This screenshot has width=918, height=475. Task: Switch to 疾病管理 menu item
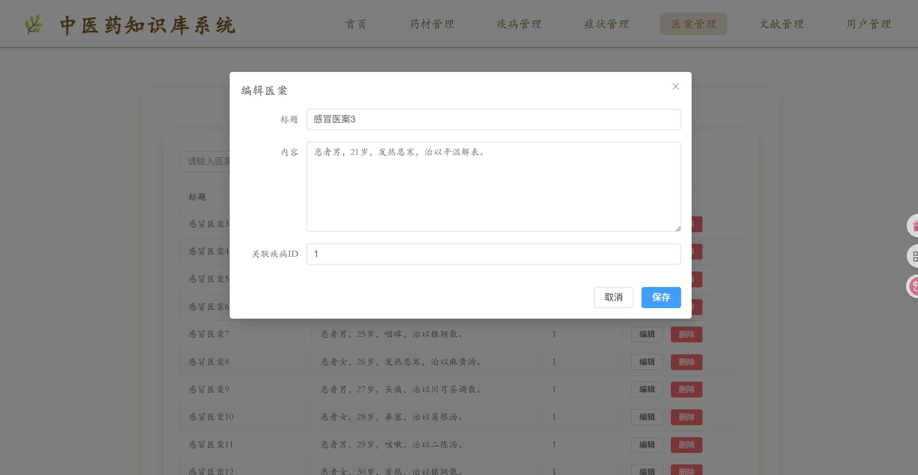pos(519,24)
